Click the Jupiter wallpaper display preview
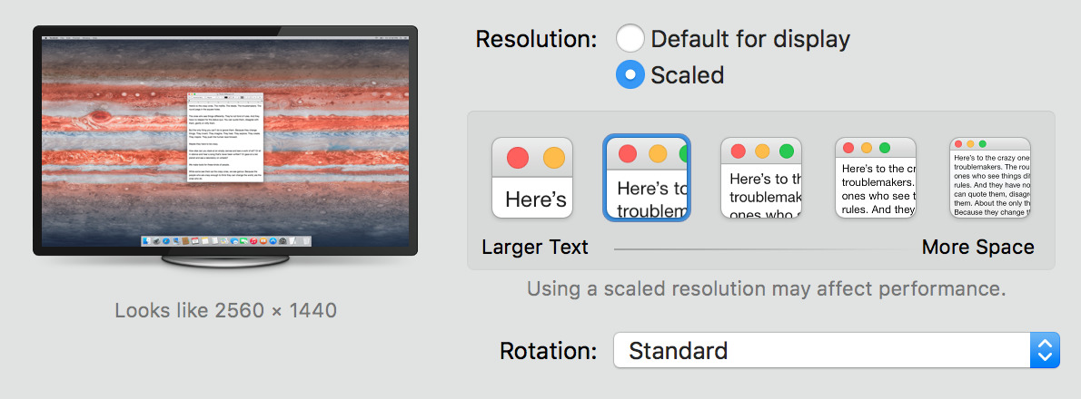This screenshot has width=1081, height=399. coord(225,141)
